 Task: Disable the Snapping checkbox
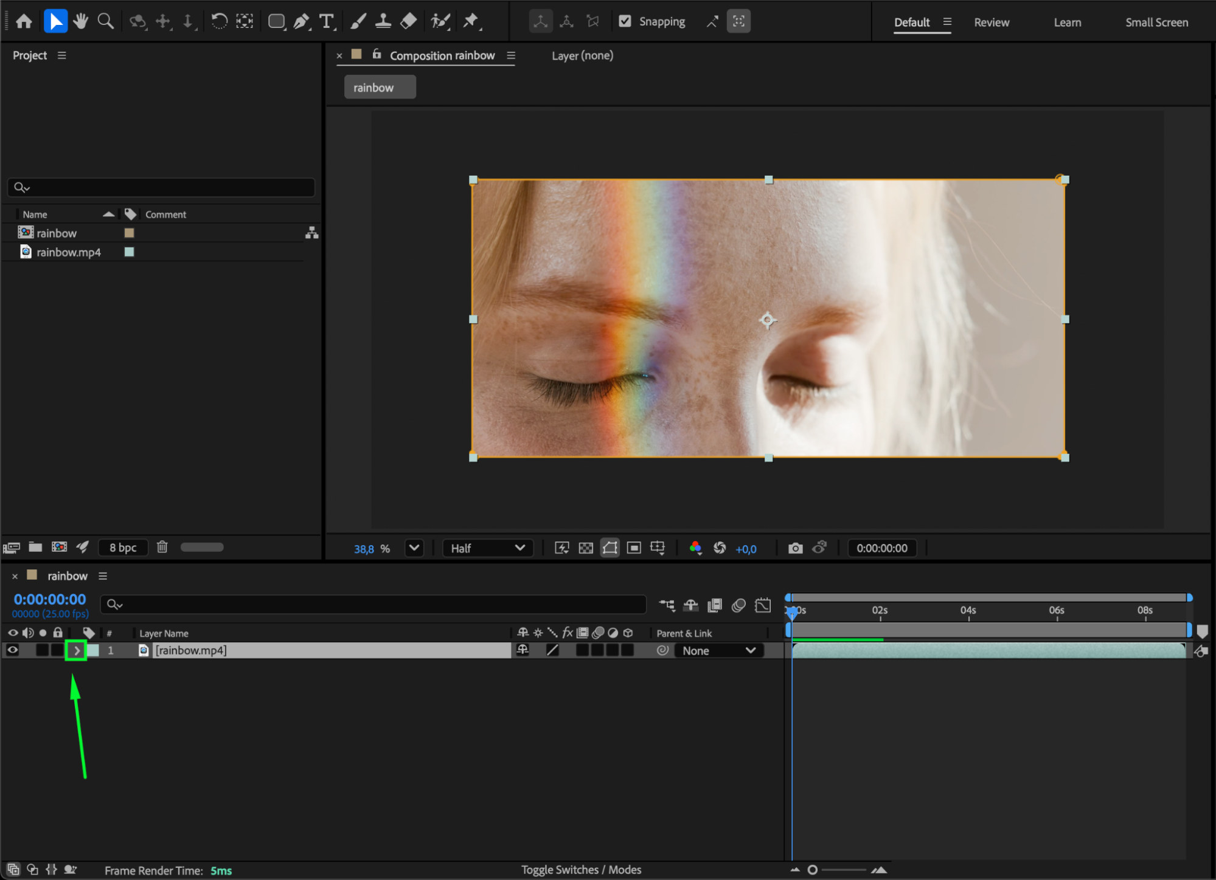click(x=625, y=21)
